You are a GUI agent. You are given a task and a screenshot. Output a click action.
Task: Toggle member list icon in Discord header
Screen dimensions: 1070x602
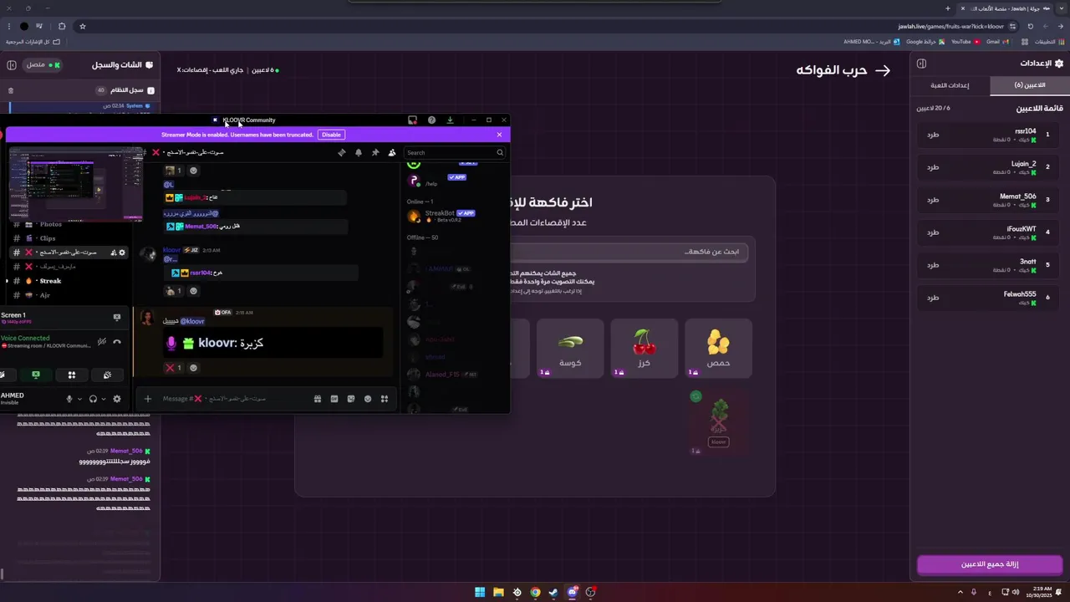pos(392,152)
